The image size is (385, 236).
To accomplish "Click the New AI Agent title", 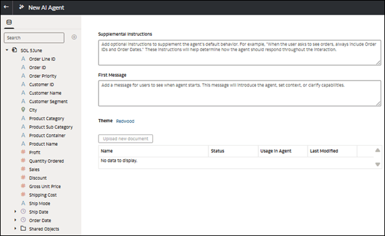I will point(46,8).
